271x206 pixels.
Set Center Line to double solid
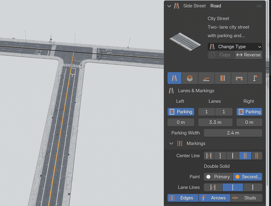pos(245,156)
